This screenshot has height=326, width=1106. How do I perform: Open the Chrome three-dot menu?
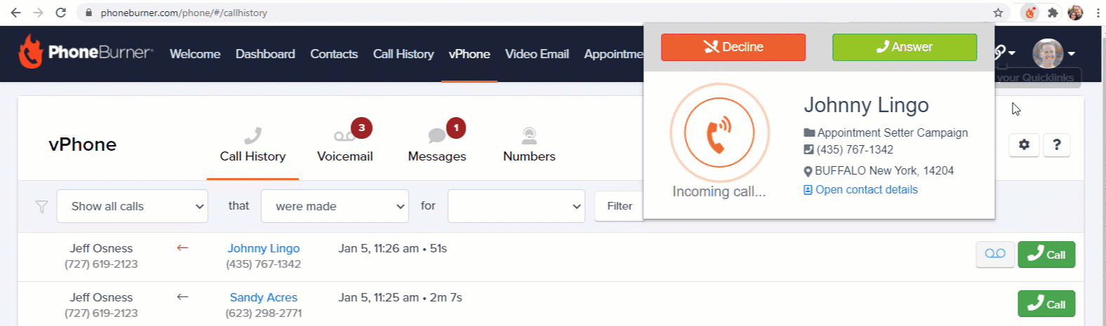(x=1098, y=13)
